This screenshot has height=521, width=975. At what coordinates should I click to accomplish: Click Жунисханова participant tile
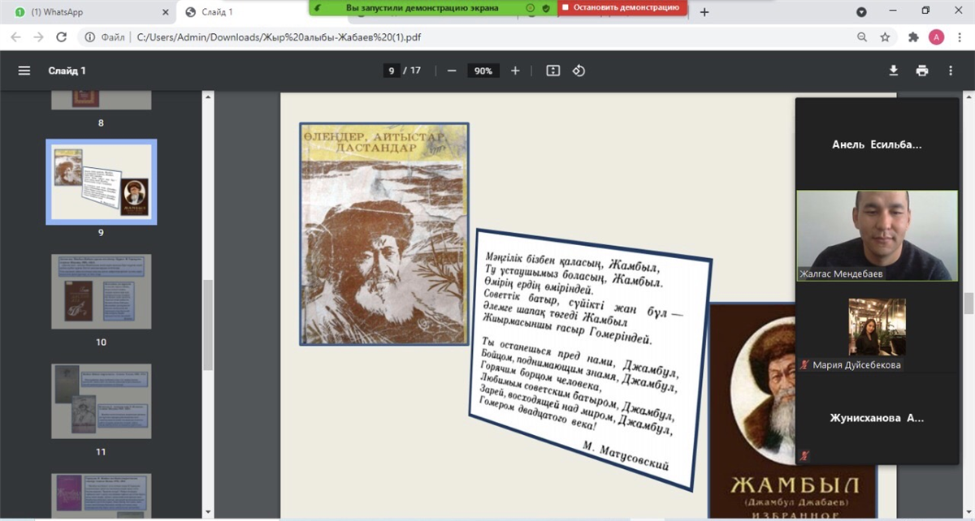[x=877, y=418]
